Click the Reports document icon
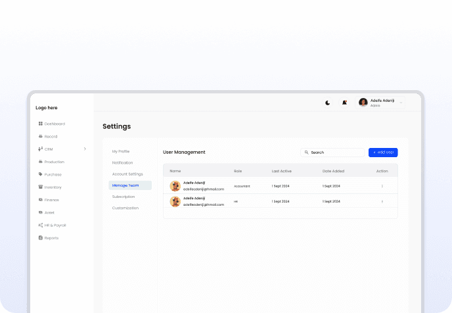 click(41, 237)
